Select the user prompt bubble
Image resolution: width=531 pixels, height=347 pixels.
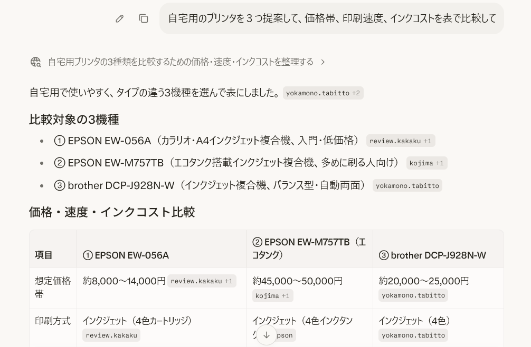(x=331, y=18)
